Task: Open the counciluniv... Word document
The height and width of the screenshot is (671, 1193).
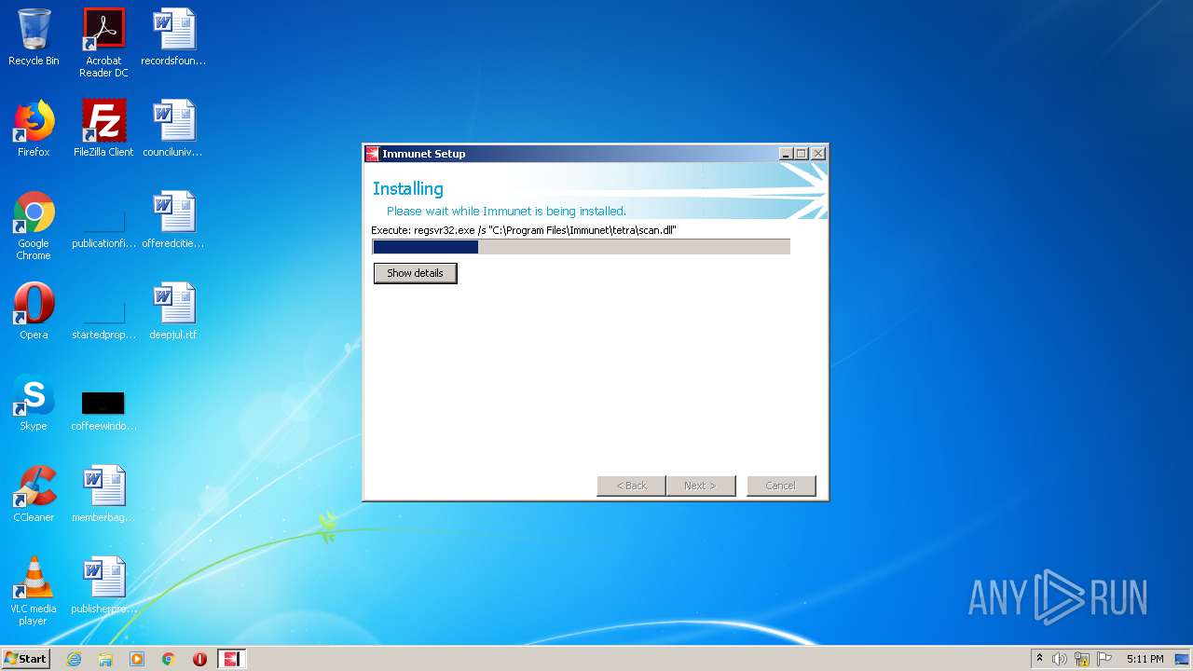Action: pyautogui.click(x=173, y=130)
